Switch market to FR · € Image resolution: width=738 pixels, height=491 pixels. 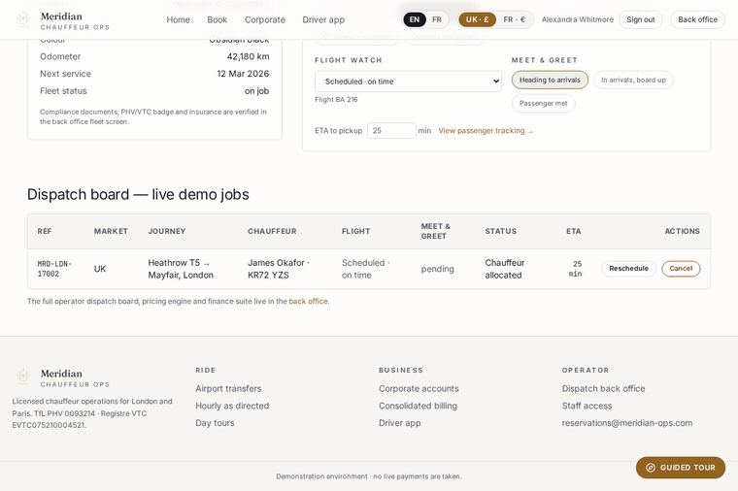tap(514, 19)
